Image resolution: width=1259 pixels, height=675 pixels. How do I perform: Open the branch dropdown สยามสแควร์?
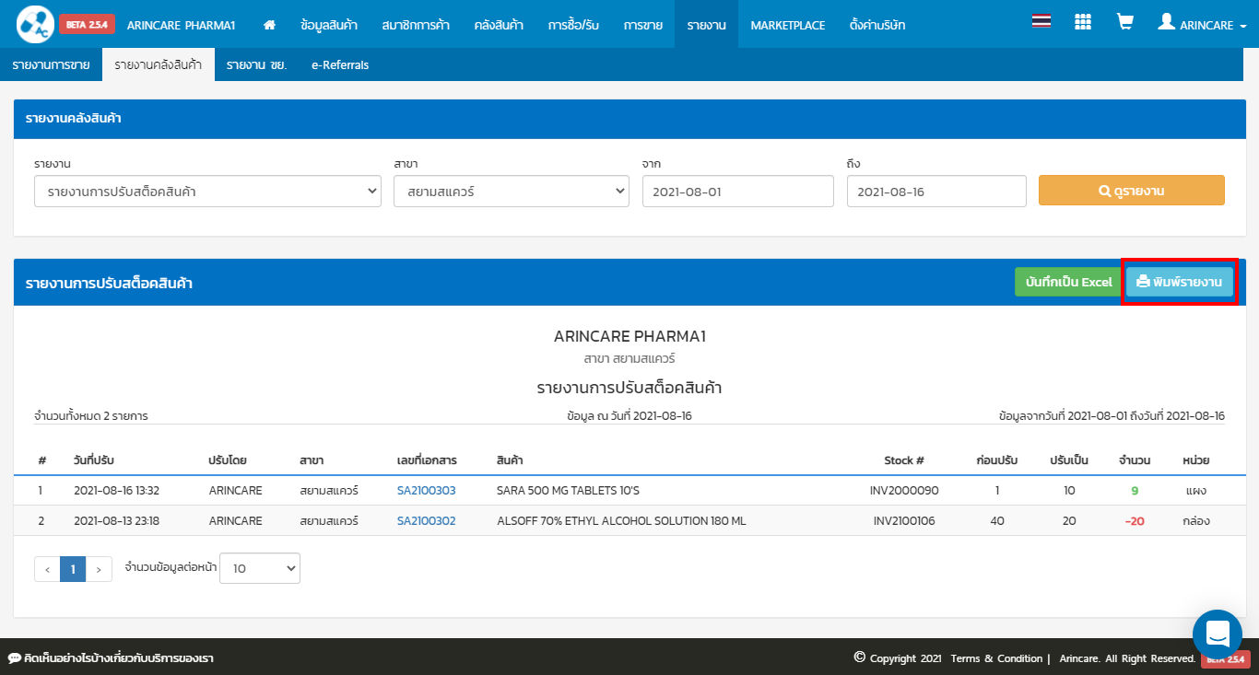pyautogui.click(x=512, y=192)
